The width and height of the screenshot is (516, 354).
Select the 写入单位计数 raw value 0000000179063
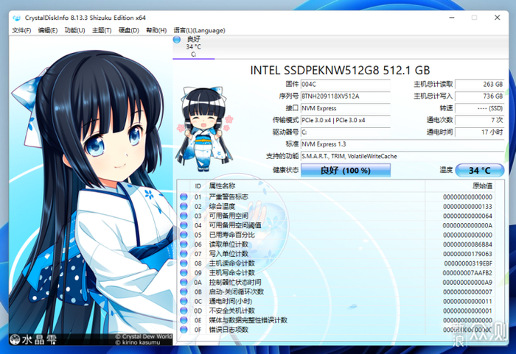(x=467, y=254)
